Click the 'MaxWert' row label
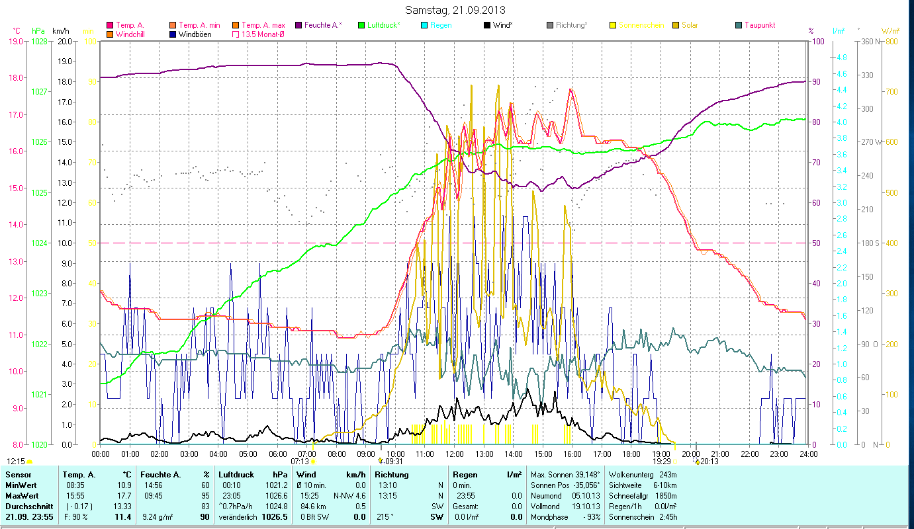This screenshot has height=529, width=914. [21, 495]
